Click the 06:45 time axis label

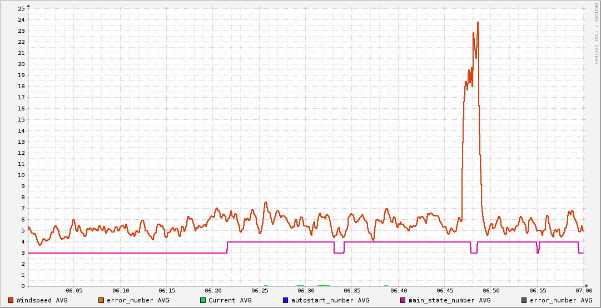(445, 291)
